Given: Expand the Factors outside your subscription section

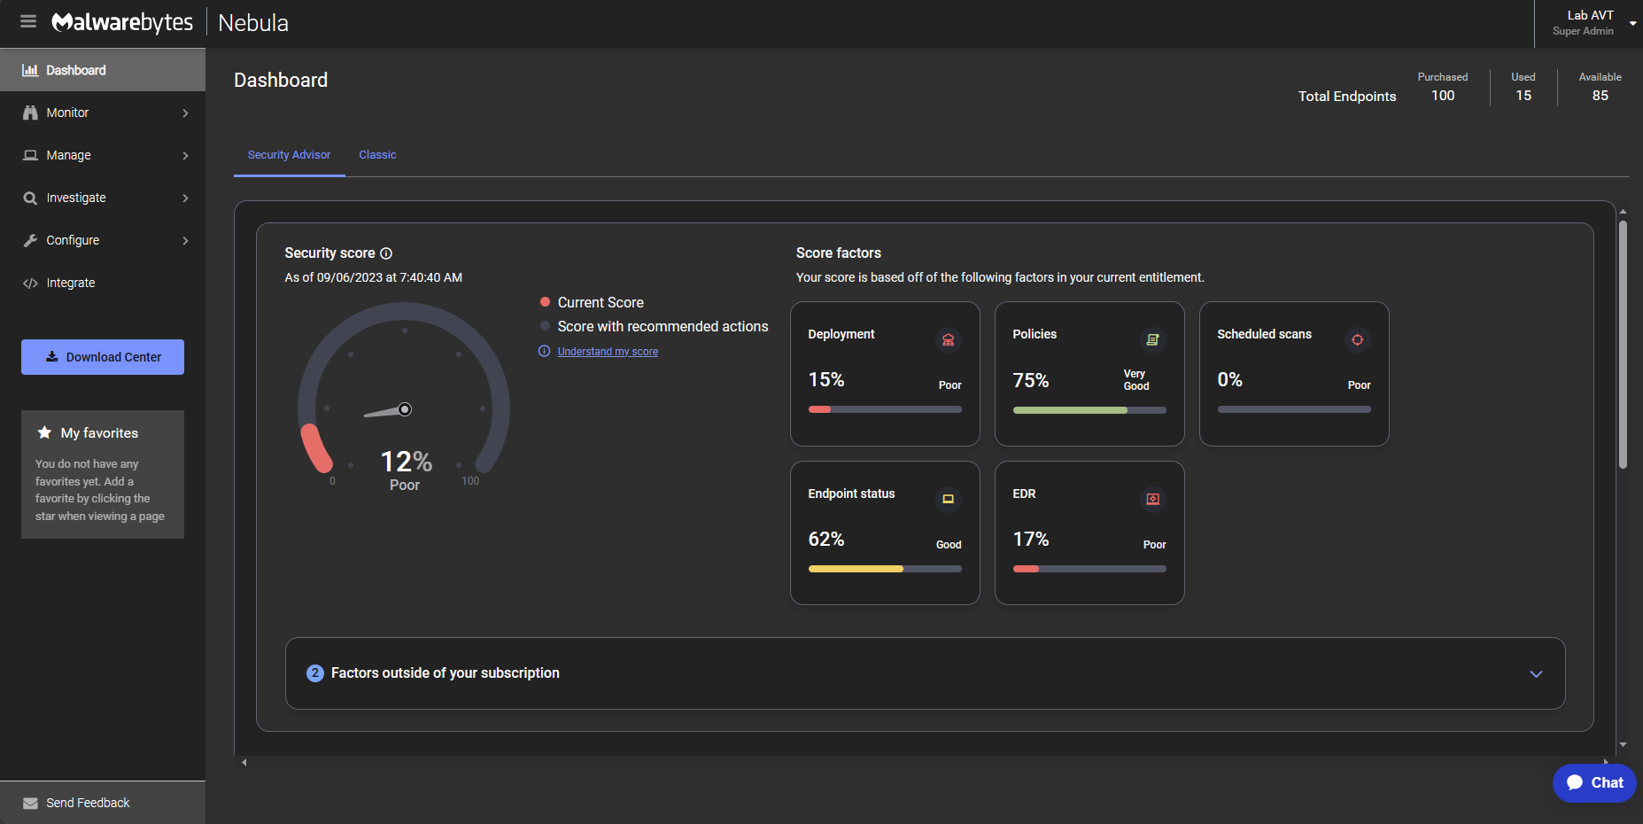Looking at the screenshot, I should tap(1536, 674).
